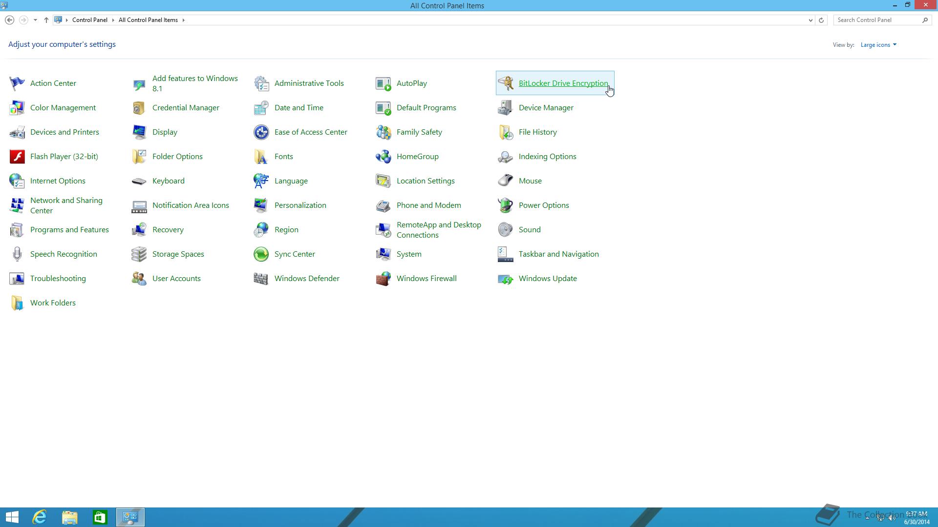Open the Date and Time icon
Viewport: 938px width, 527px height.
261,108
